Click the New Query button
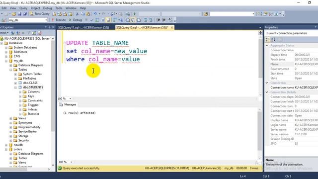Image resolution: width=318 pixels, height=179 pixels. (x=40, y=14)
